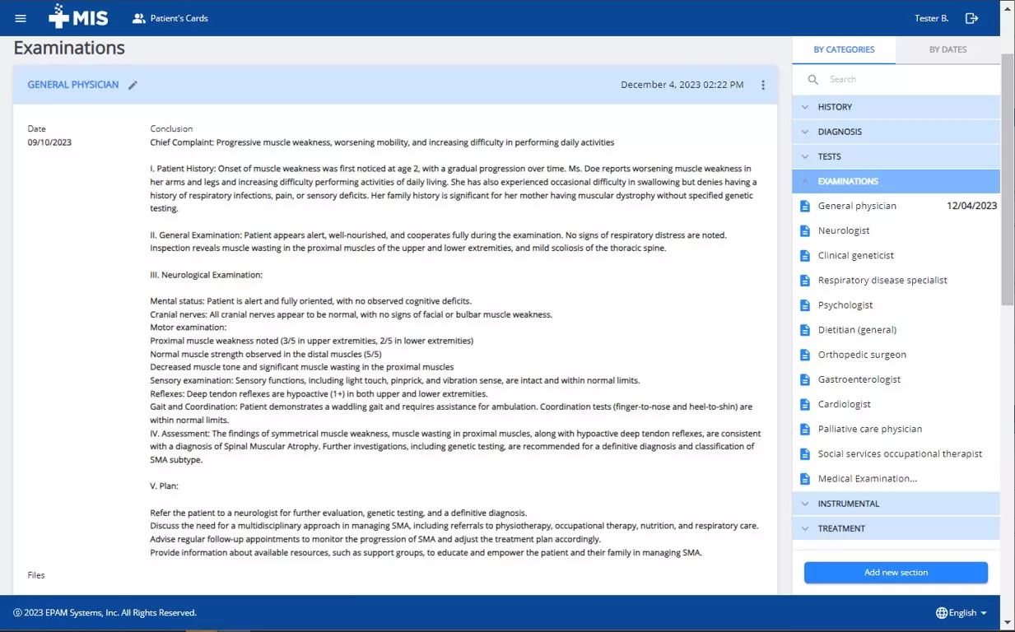The height and width of the screenshot is (632, 1015).
Task: Click document icon beside Psychologist
Action: (805, 304)
